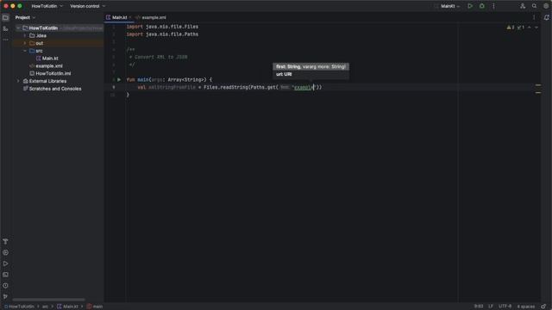This screenshot has width=552, height=310.
Task: Click import java.nio.file.Paths line
Action: coord(162,34)
